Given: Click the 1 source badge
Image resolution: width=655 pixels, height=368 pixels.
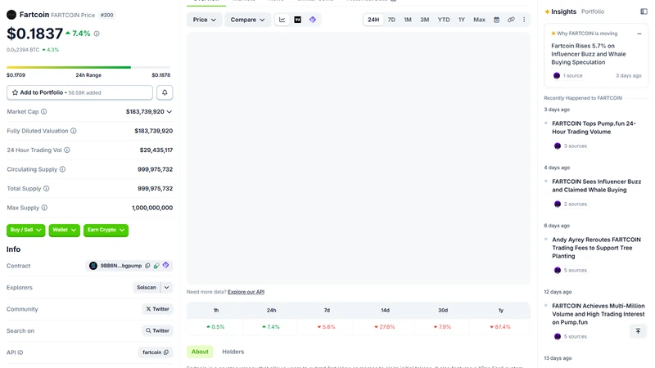Looking at the screenshot, I should coord(568,76).
